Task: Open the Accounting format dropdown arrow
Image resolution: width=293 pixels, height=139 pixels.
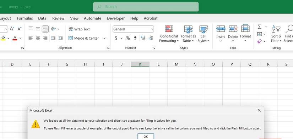Action: (121, 38)
